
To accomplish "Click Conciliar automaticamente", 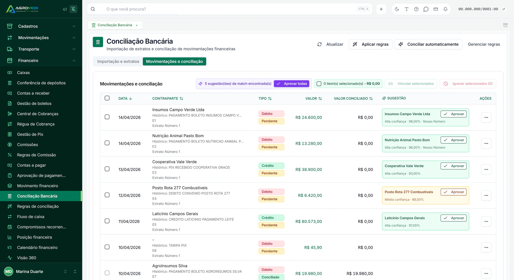I will point(428,44).
